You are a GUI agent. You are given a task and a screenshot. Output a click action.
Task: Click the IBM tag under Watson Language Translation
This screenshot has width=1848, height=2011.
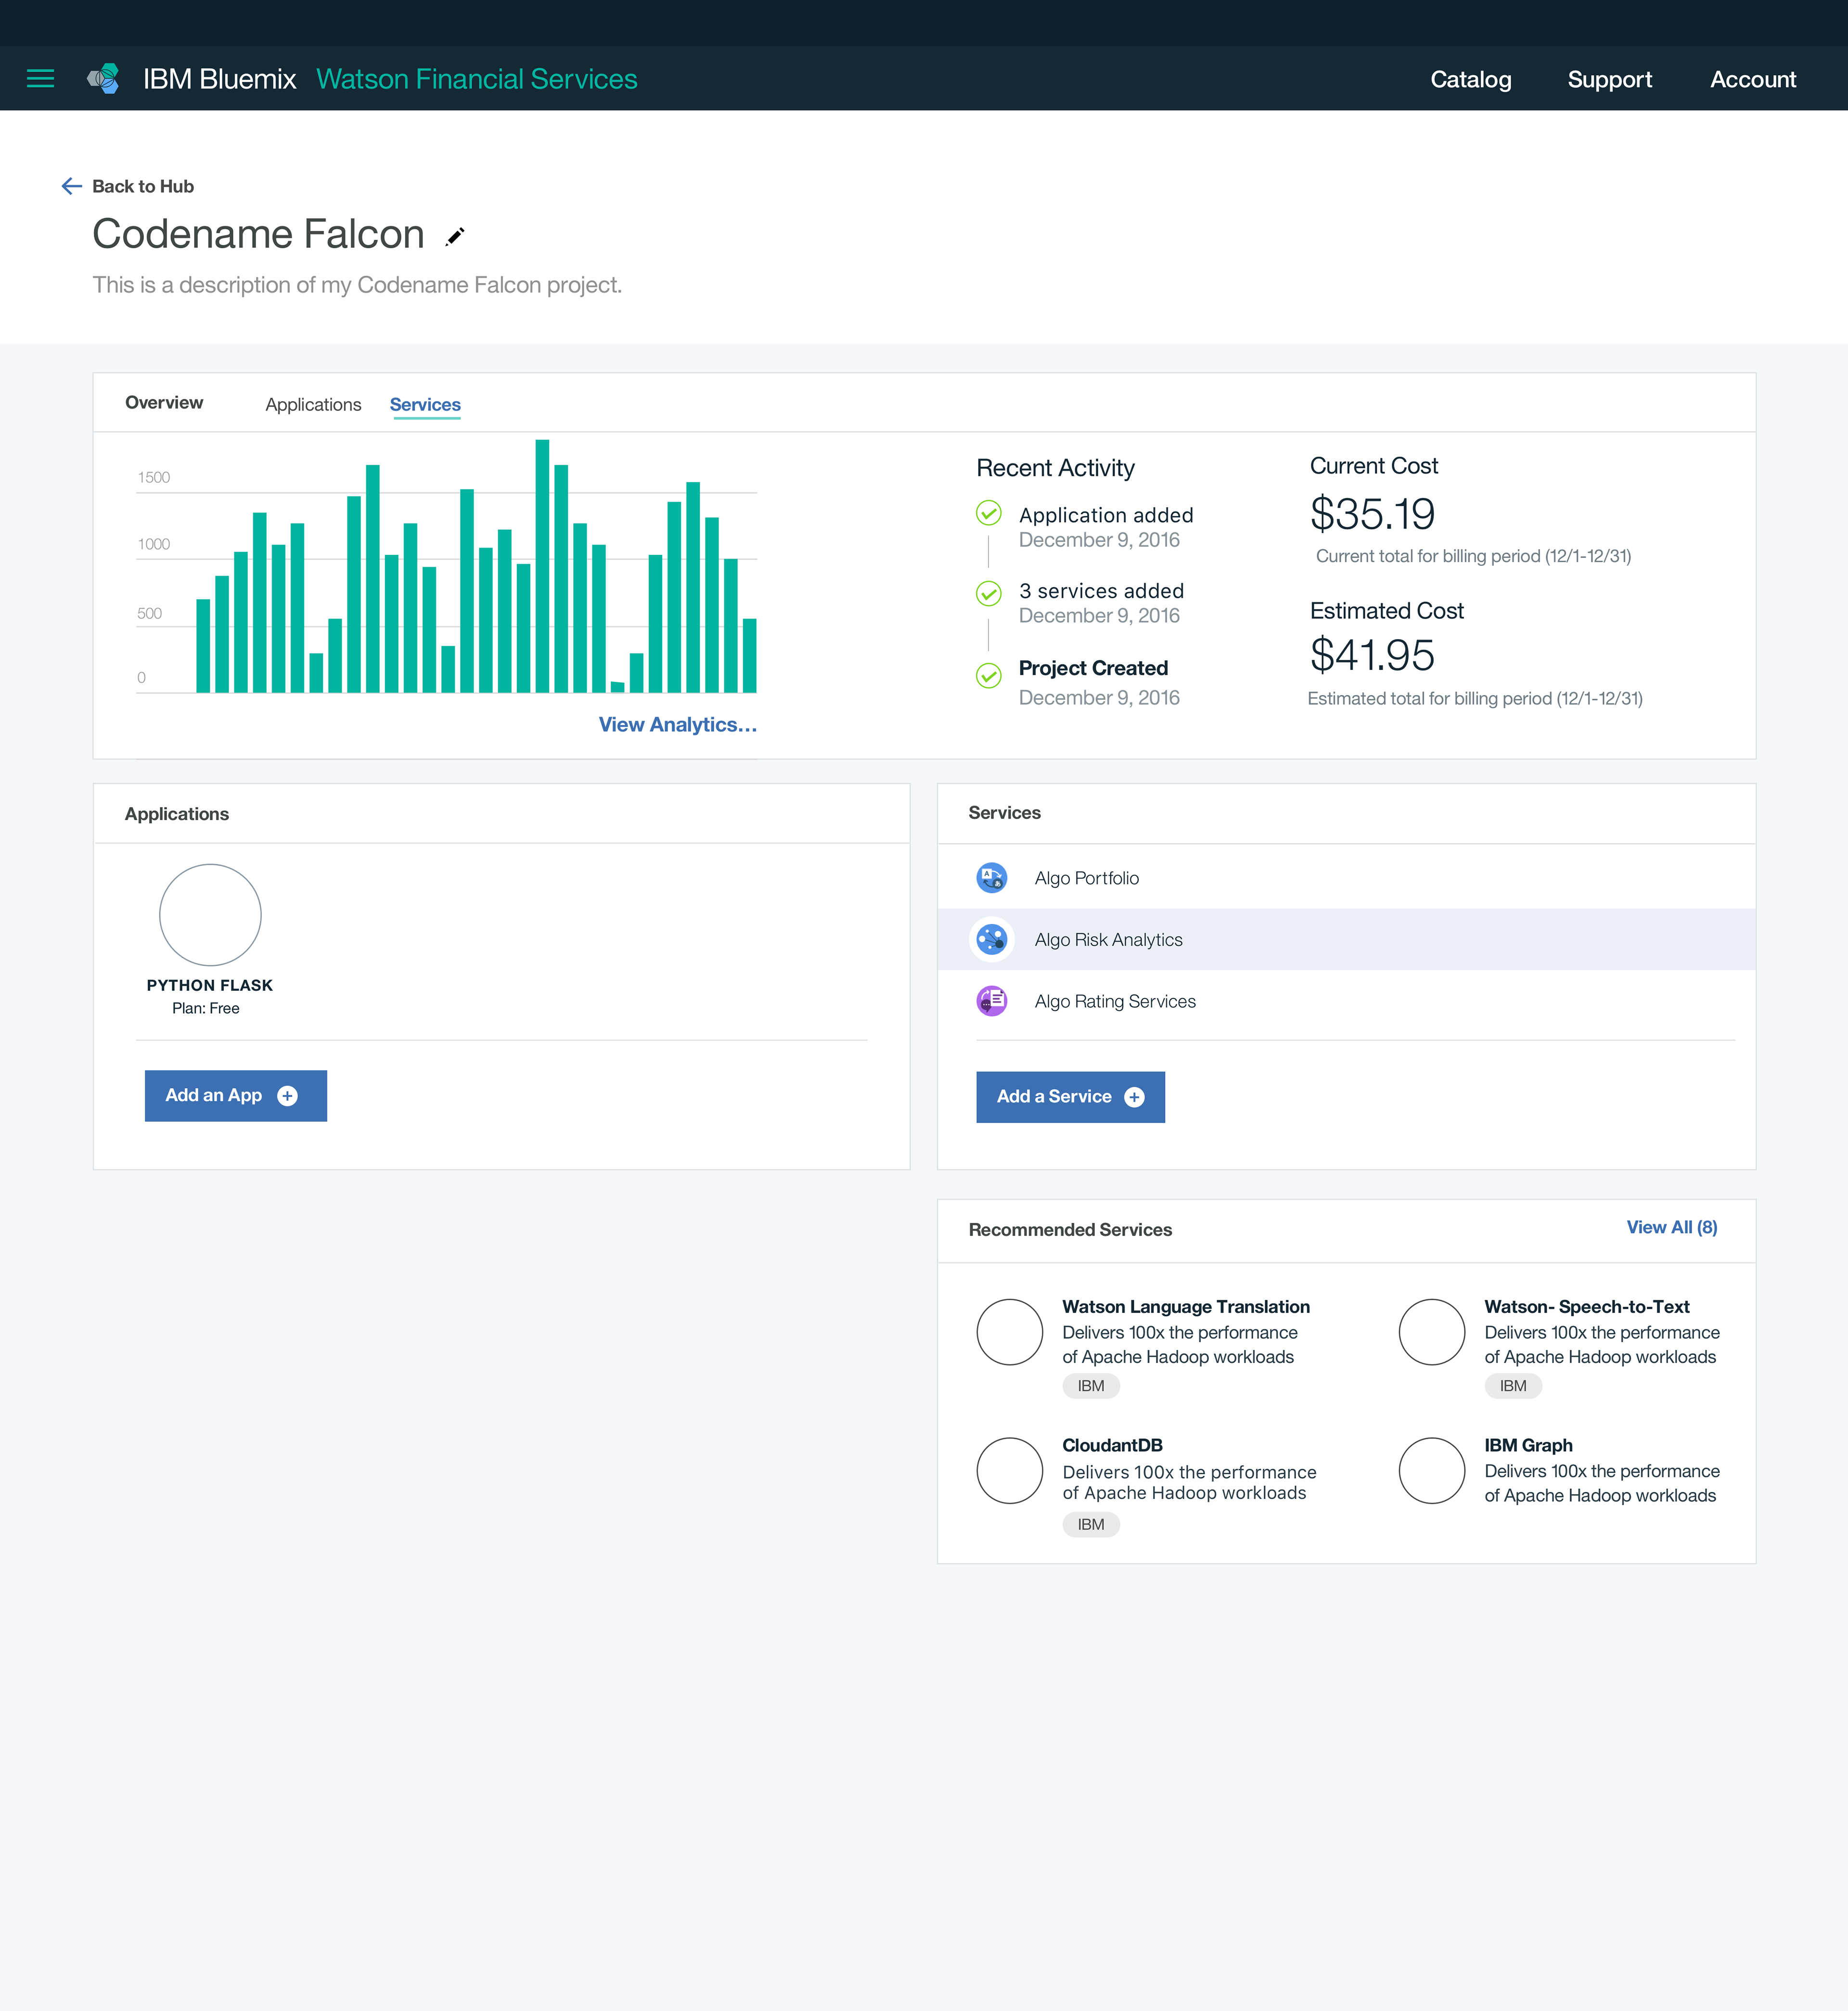click(1090, 1386)
